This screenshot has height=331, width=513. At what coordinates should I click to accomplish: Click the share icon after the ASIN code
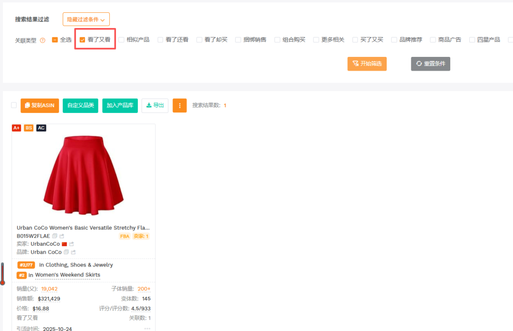(x=61, y=236)
